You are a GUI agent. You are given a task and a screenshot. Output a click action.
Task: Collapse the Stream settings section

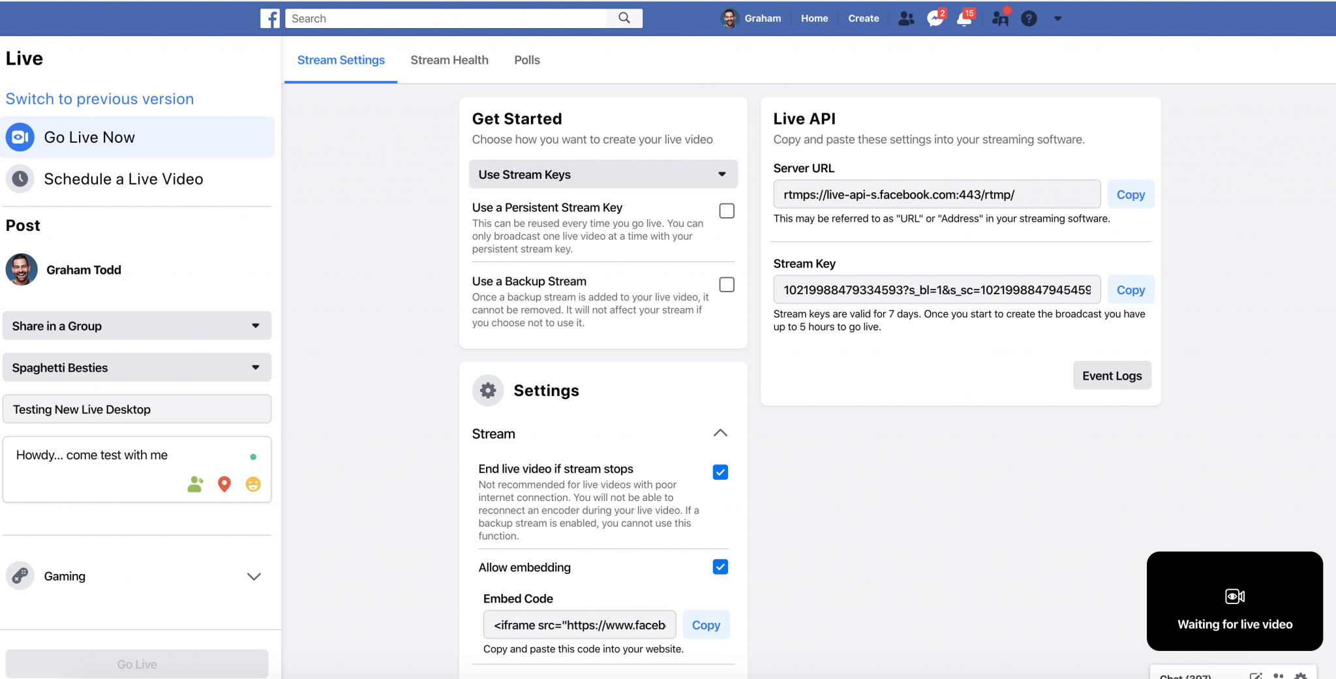point(720,432)
